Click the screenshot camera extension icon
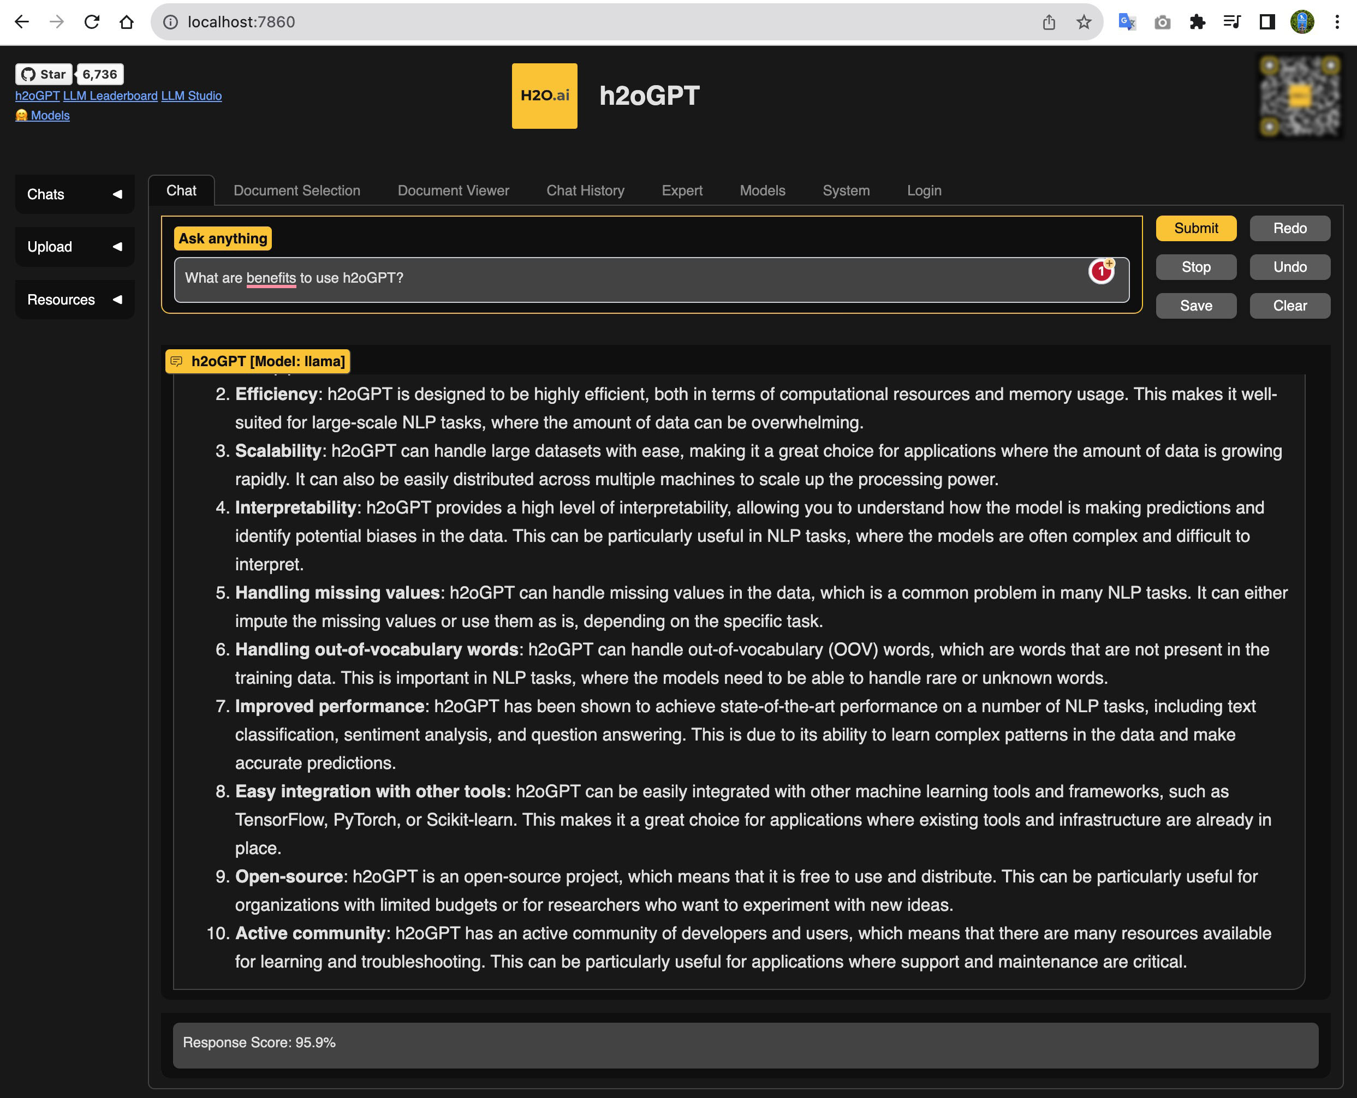The image size is (1357, 1098). pyautogui.click(x=1162, y=22)
